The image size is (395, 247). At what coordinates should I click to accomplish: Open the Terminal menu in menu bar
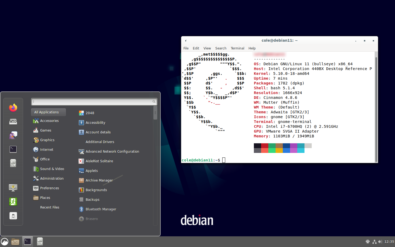pyautogui.click(x=237, y=48)
